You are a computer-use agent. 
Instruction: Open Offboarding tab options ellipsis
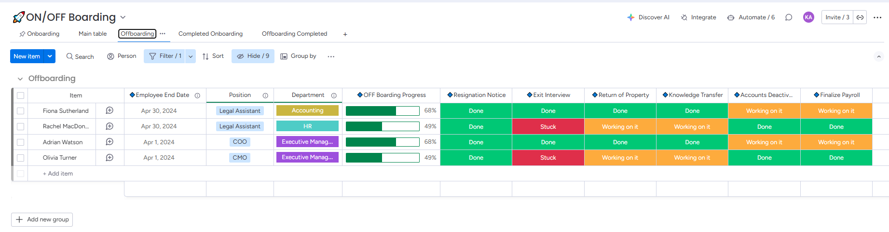point(163,34)
